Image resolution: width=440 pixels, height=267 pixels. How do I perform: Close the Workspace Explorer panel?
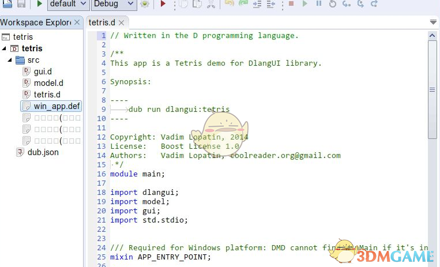click(77, 22)
